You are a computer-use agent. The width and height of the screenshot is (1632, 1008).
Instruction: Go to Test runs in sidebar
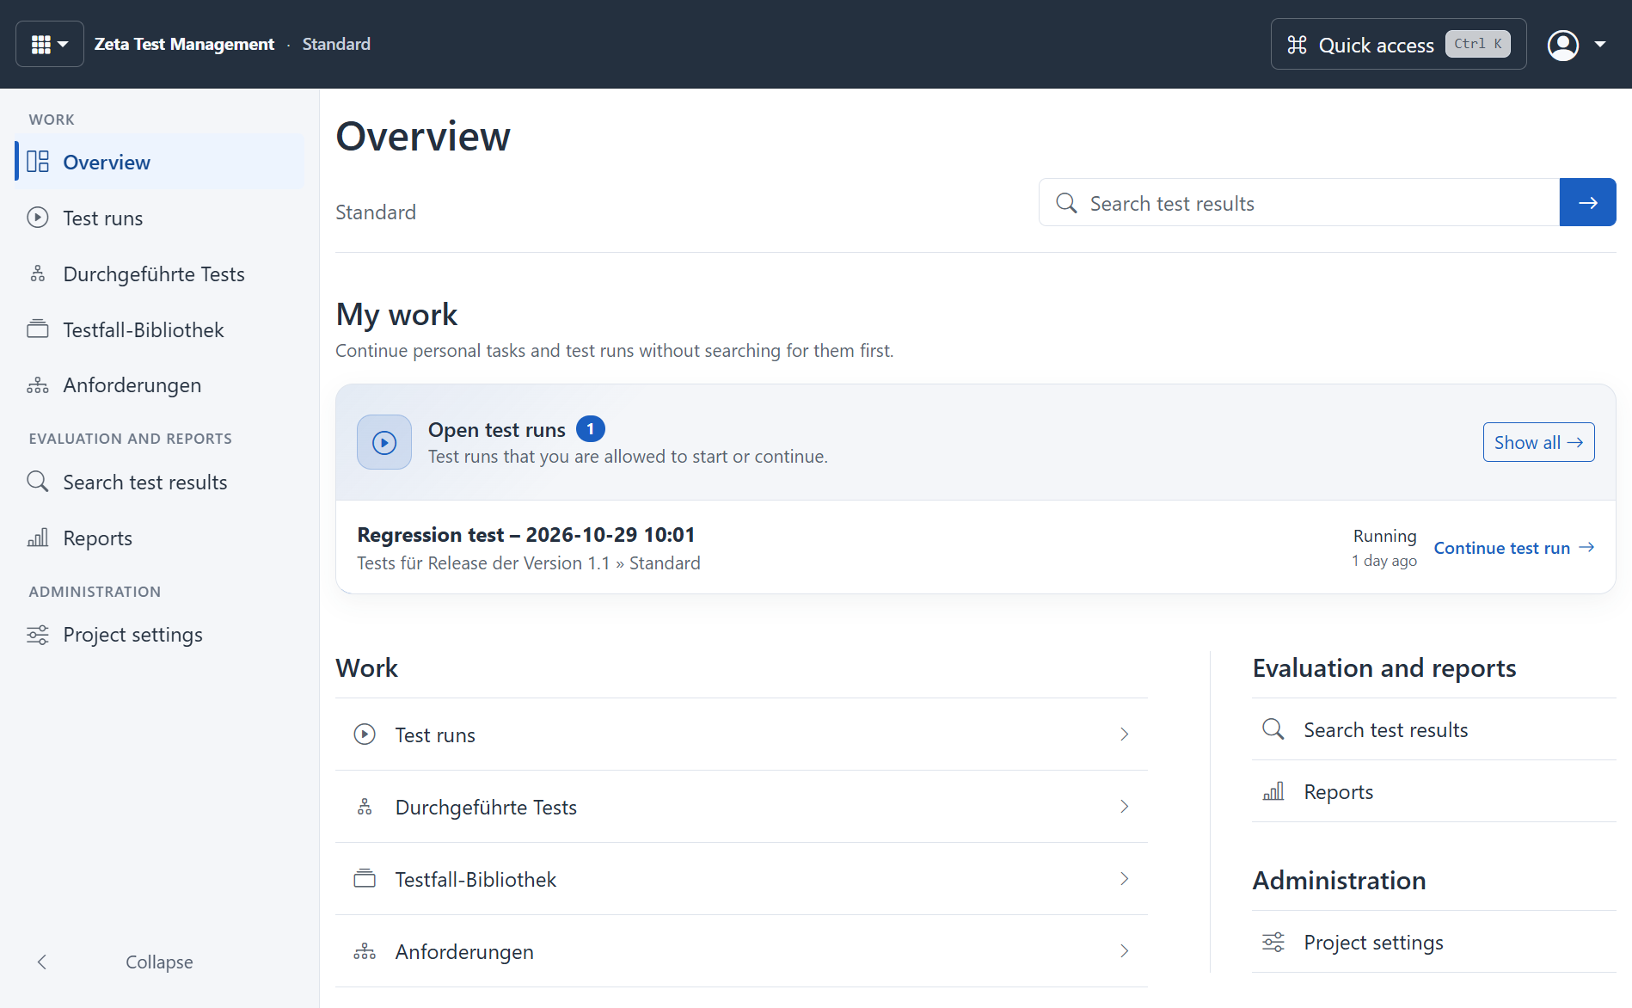pyautogui.click(x=160, y=218)
